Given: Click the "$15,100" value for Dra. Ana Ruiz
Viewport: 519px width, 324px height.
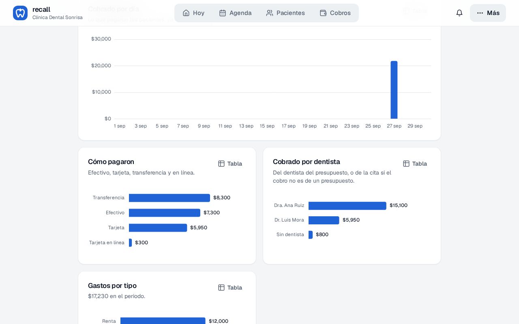Looking at the screenshot, I should click(399, 205).
